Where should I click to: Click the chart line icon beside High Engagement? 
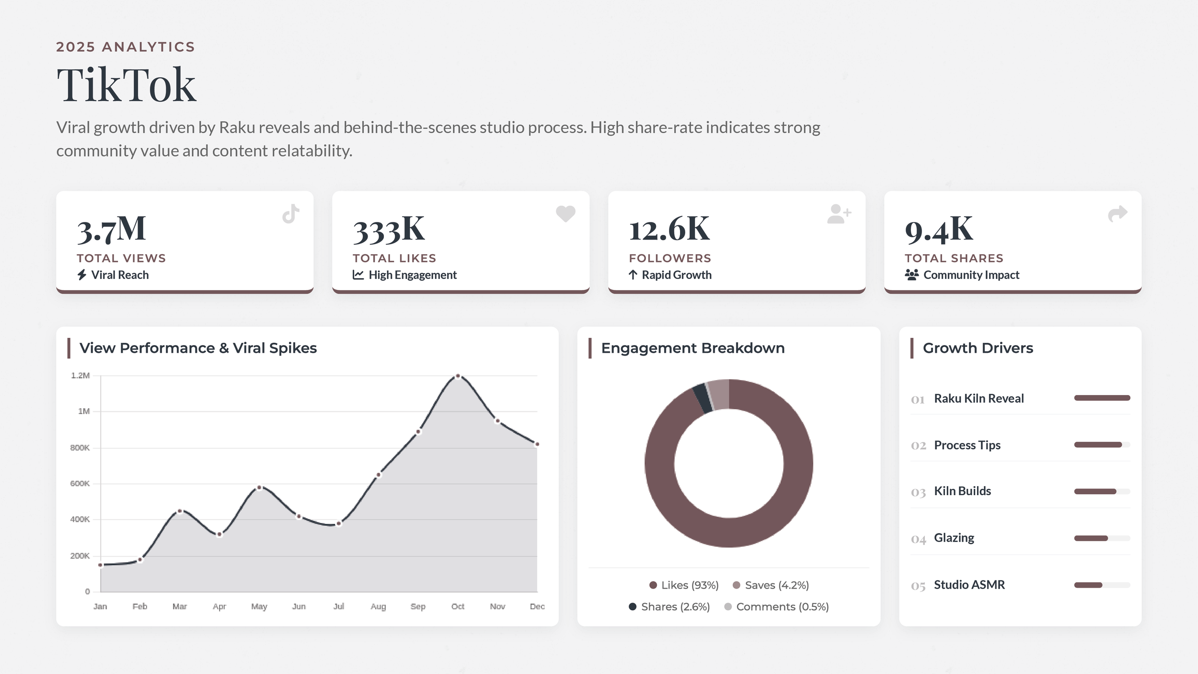click(358, 275)
